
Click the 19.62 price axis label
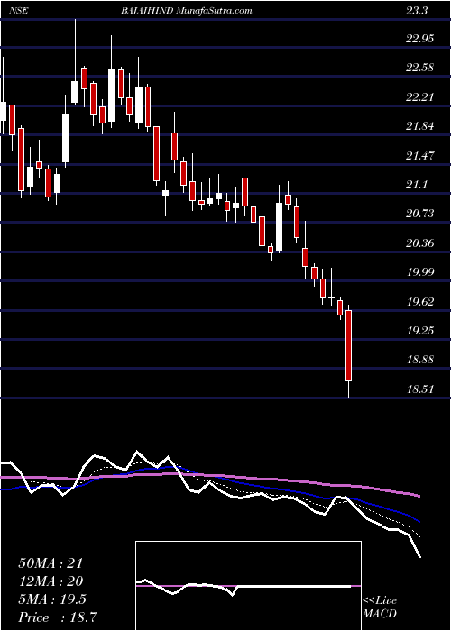click(x=420, y=302)
